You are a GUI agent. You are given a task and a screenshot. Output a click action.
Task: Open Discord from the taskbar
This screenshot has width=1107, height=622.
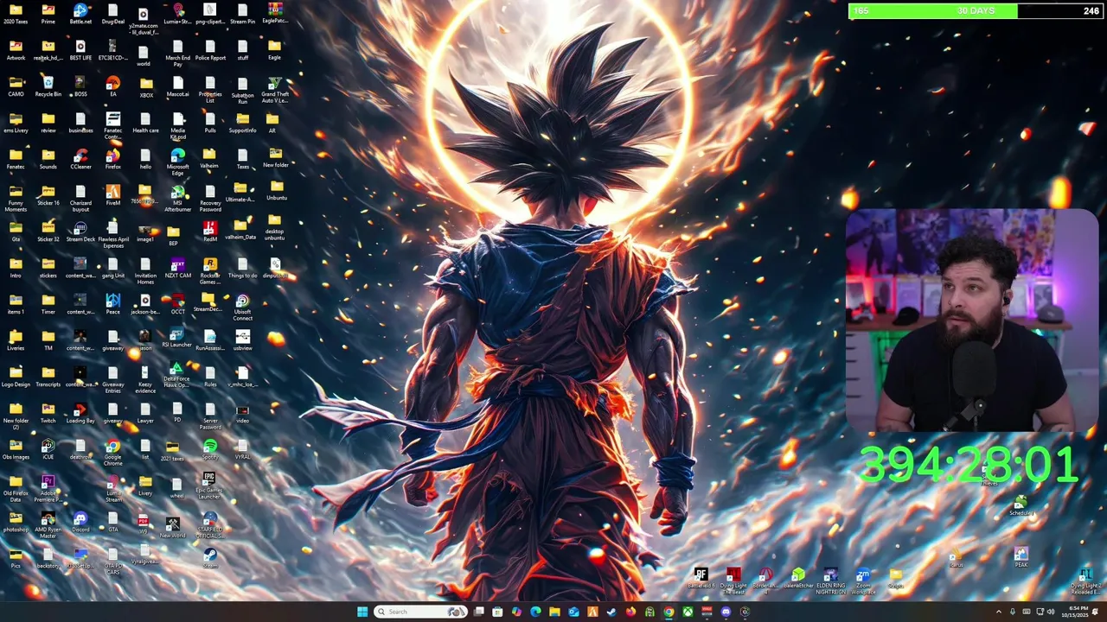pyautogui.click(x=726, y=612)
